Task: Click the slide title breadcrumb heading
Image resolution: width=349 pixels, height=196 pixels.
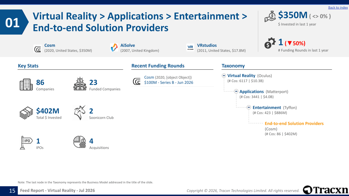Action: click(x=140, y=22)
